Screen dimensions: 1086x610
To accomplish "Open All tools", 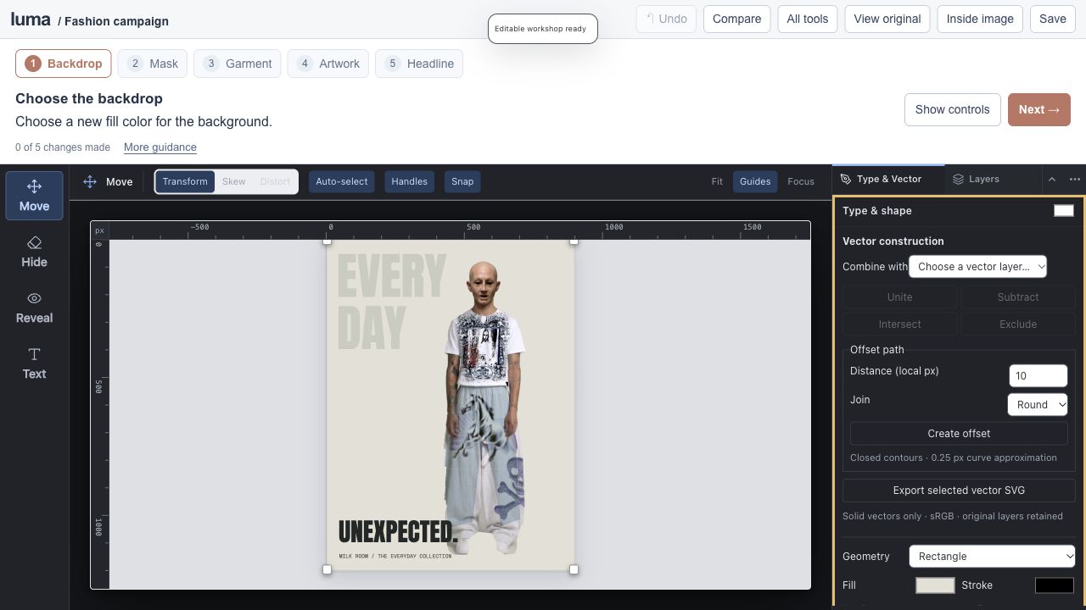I will tap(808, 19).
